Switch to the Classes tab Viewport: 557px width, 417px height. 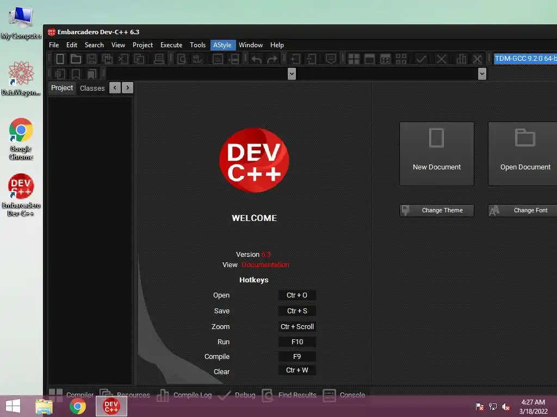(x=92, y=89)
